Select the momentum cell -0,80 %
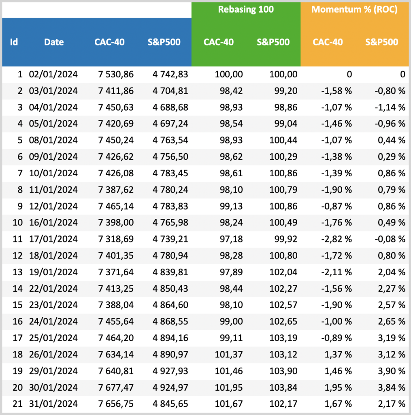Screen dimensions: 411x415 tap(390, 91)
